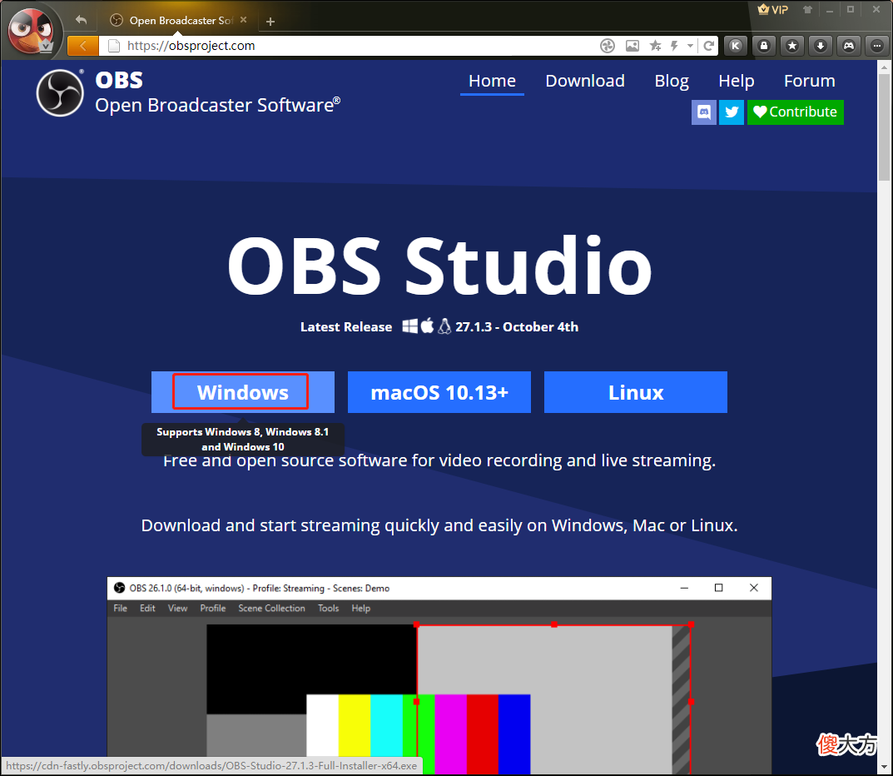Open the Home nav item
The width and height of the screenshot is (893, 776).
click(492, 81)
